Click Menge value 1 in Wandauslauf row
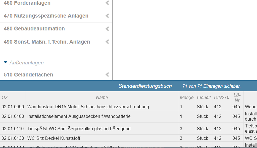The height and width of the screenshot is (148, 257). coord(181,107)
